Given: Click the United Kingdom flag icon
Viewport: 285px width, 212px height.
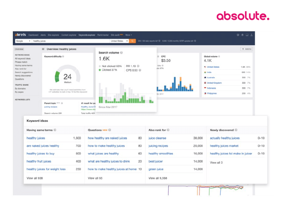Looking at the screenshot, I should 205,83.
